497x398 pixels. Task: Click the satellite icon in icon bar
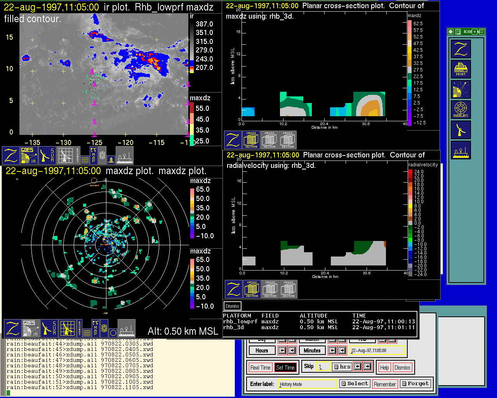pos(461,89)
